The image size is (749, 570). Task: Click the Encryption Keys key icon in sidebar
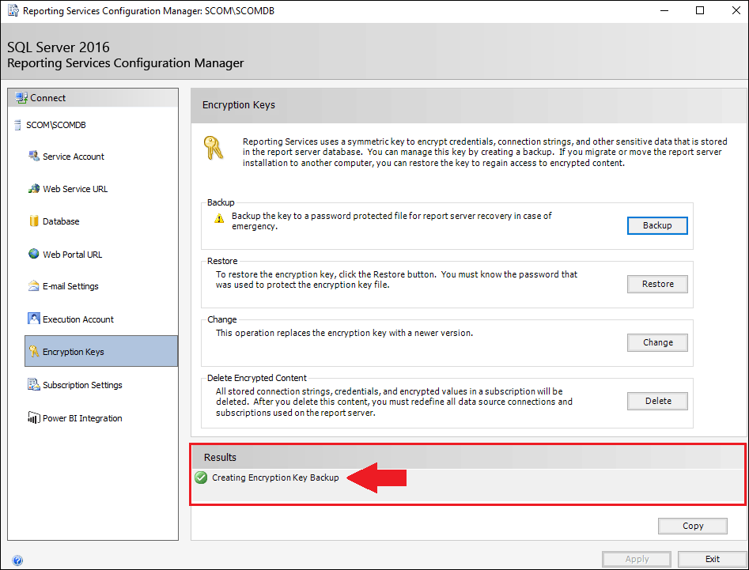(33, 351)
